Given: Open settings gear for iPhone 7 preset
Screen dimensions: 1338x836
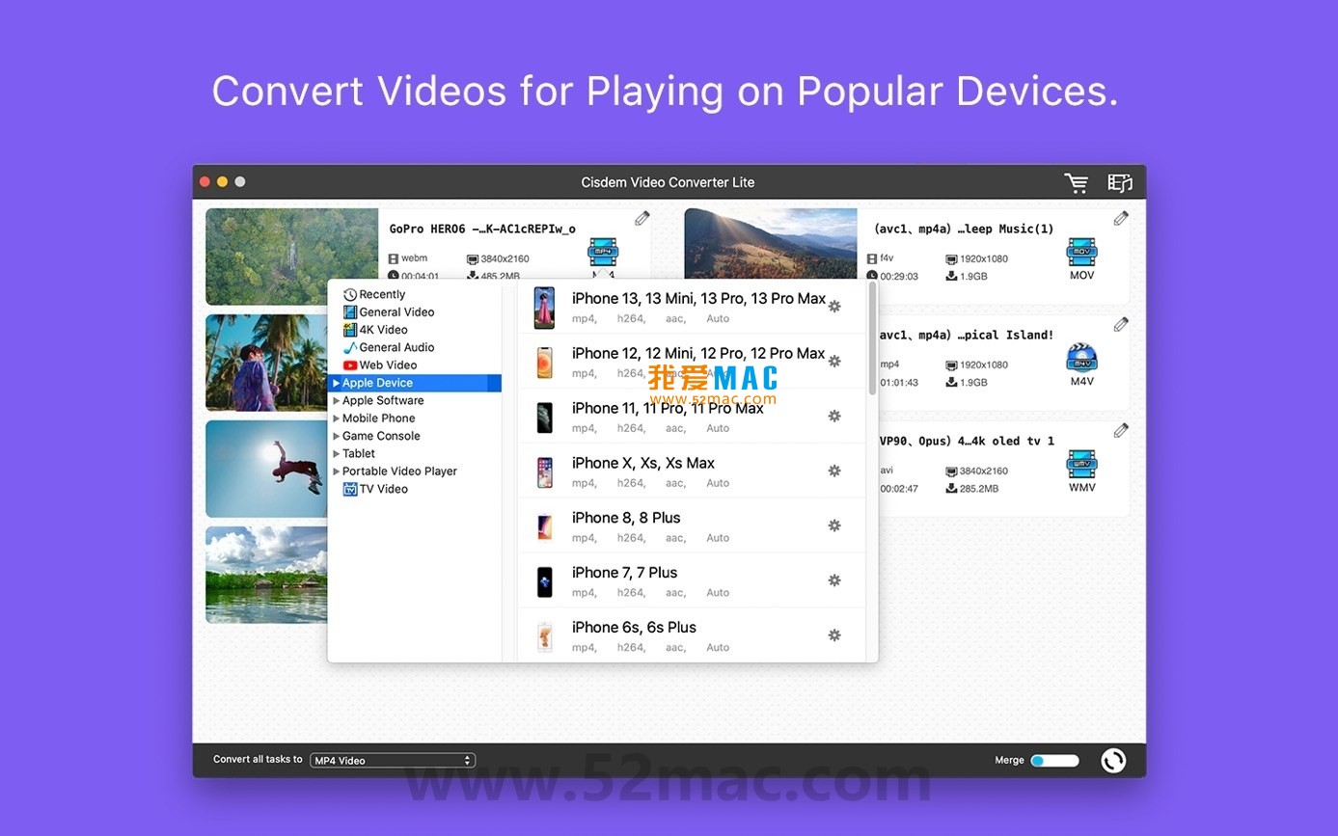Looking at the screenshot, I should pos(834,580).
